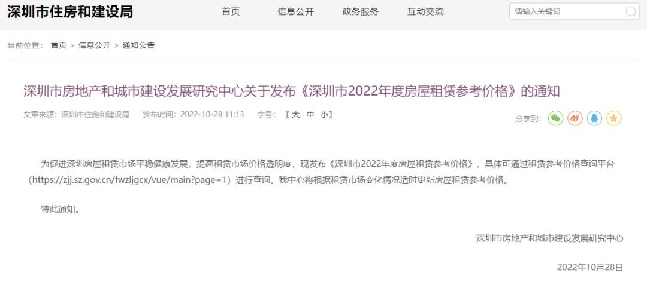Go to 信息公开 breadcrumb link
647x294 pixels.
tap(95, 45)
